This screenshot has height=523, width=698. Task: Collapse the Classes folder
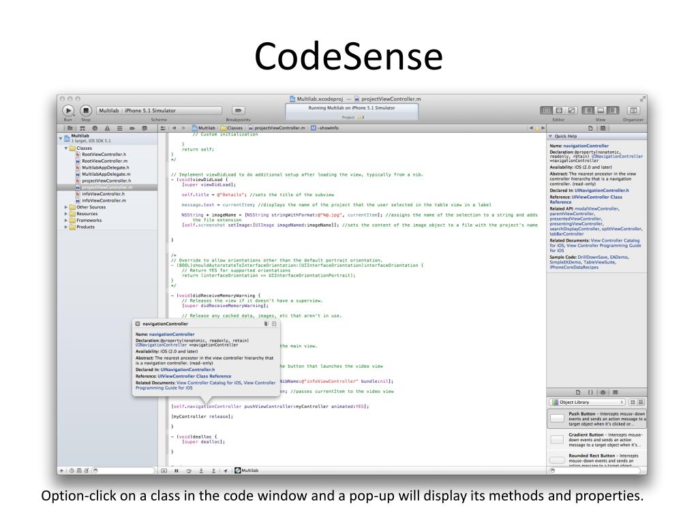coord(66,148)
